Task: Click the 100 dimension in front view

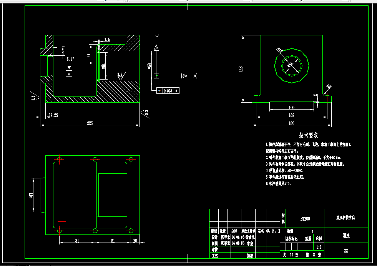Action: click(291, 107)
